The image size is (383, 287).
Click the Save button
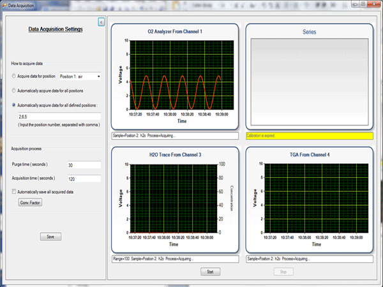click(50, 237)
